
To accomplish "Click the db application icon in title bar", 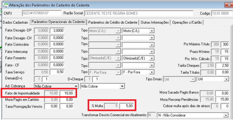I will click(5, 5).
